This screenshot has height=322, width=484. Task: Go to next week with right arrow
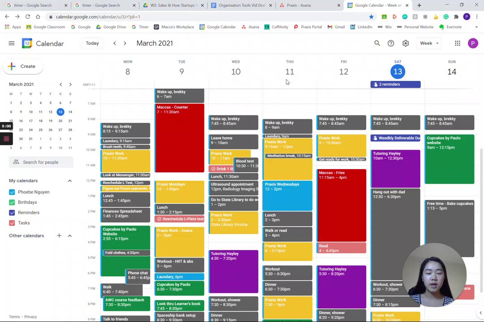tap(125, 43)
